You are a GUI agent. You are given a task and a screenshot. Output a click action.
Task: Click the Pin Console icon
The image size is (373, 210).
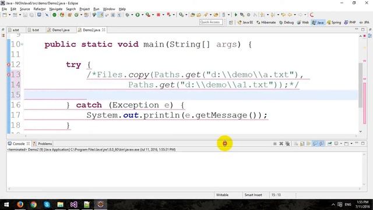(329, 143)
